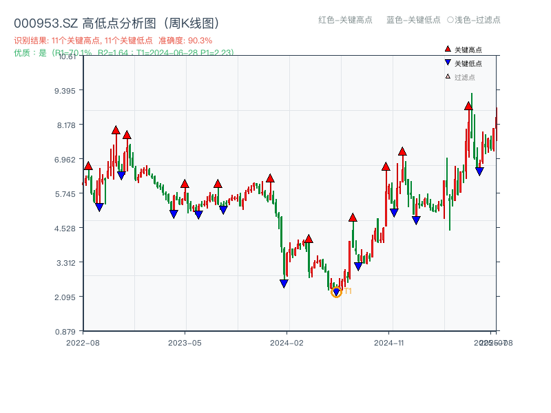Viewport: 551px width, 413px height.
Task: Click the key low triangle below the 9.395 peak
Action: 479,171
